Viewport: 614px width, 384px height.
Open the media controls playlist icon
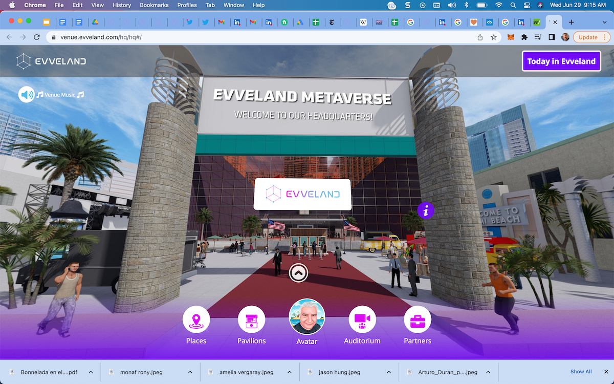point(538,37)
